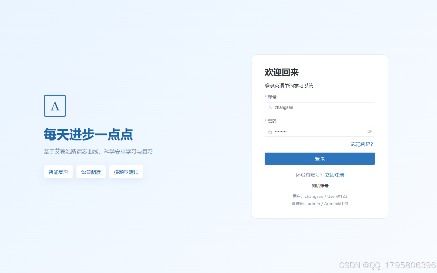Click the user icon in account field

coord(270,107)
